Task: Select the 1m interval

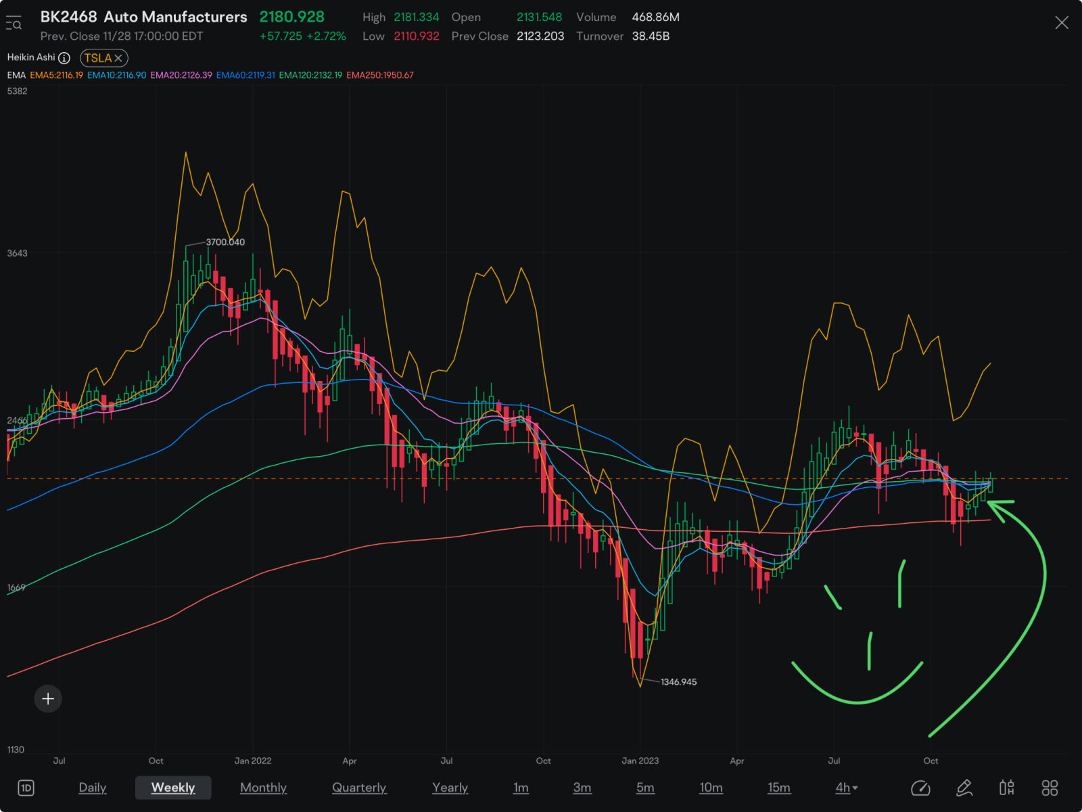Action: [x=521, y=788]
